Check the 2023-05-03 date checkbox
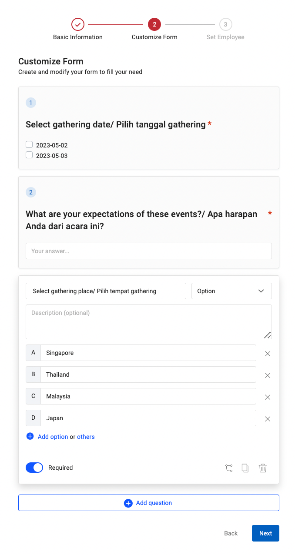The width and height of the screenshot is (295, 555). pos(29,154)
